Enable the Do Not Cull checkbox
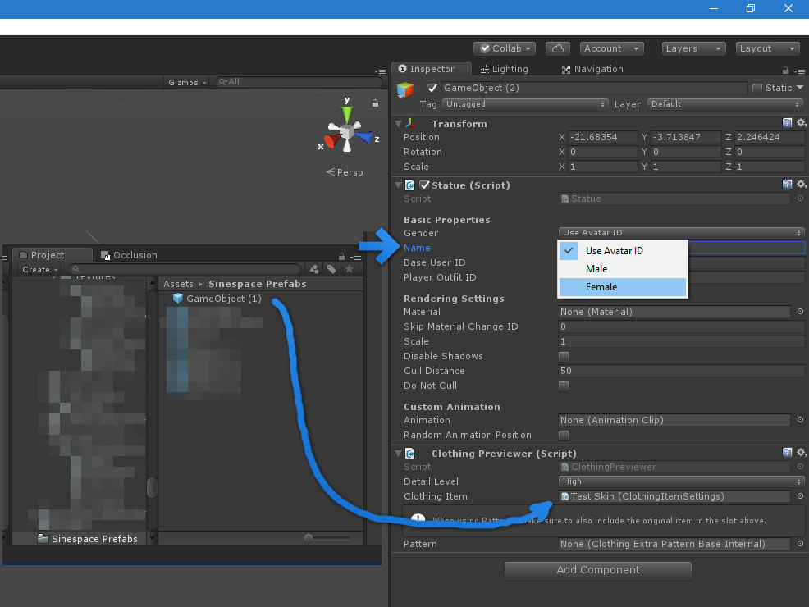The width and height of the screenshot is (809, 607). pyautogui.click(x=564, y=386)
